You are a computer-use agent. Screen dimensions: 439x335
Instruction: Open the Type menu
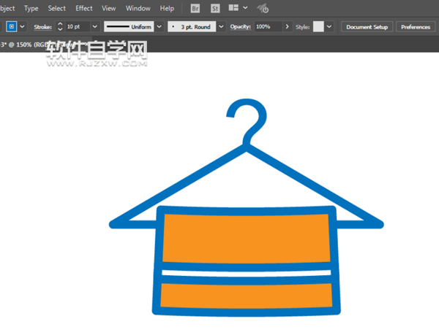[x=31, y=8]
